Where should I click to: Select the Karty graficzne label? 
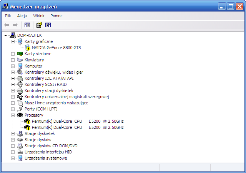pos(38,41)
